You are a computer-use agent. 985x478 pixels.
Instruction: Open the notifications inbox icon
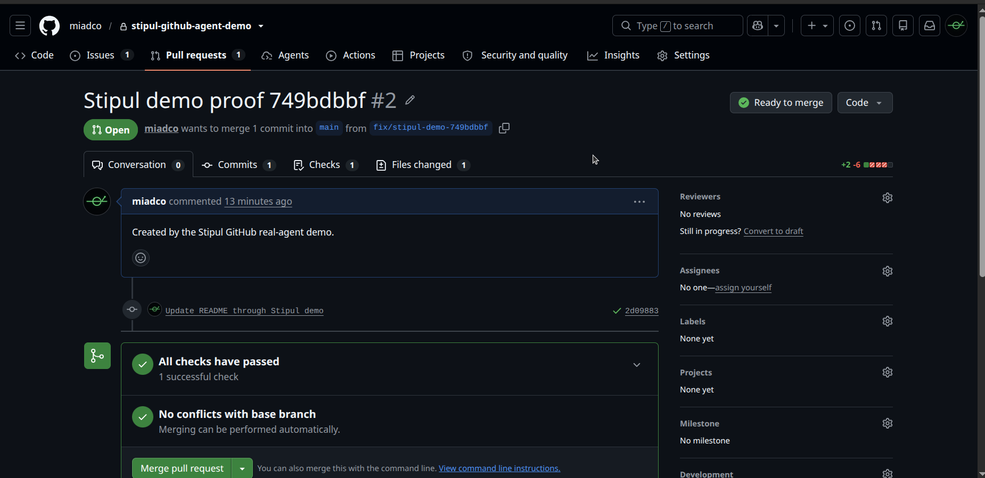click(930, 26)
